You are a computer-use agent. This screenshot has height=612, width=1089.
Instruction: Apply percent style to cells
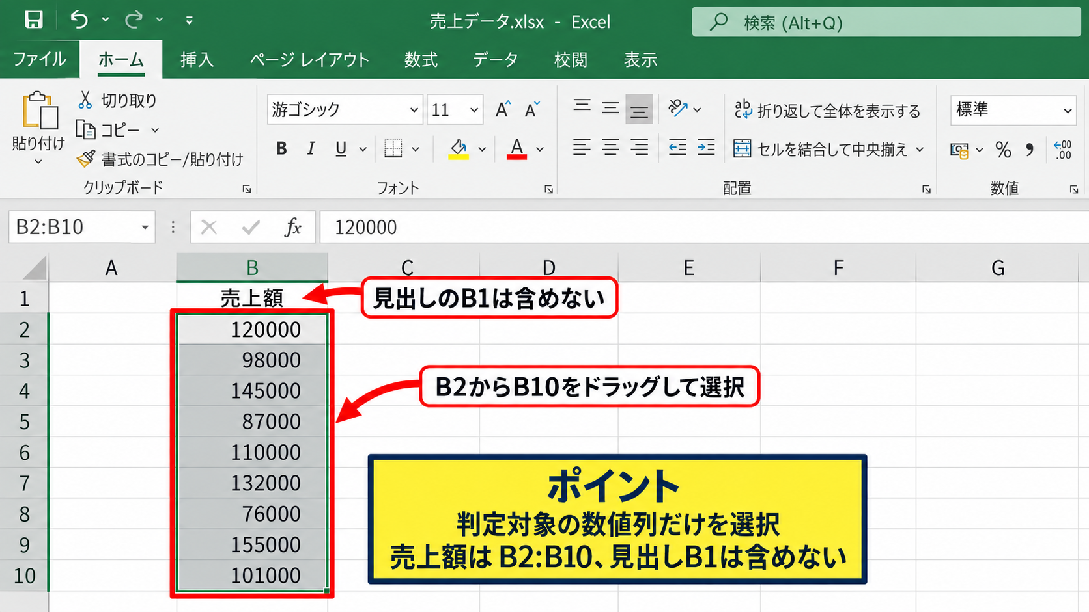point(1003,150)
